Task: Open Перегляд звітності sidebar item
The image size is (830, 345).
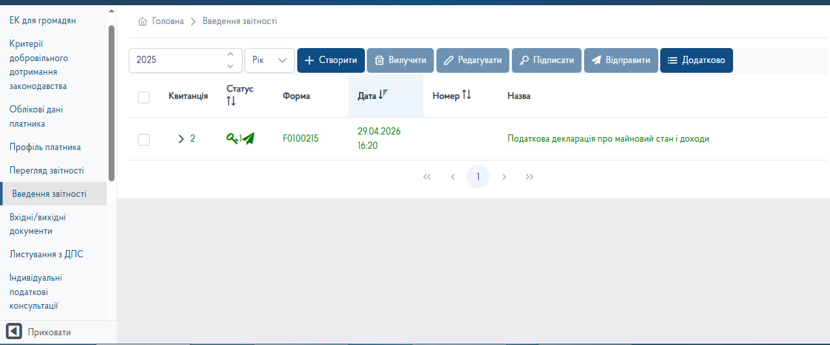Action: coord(47,171)
